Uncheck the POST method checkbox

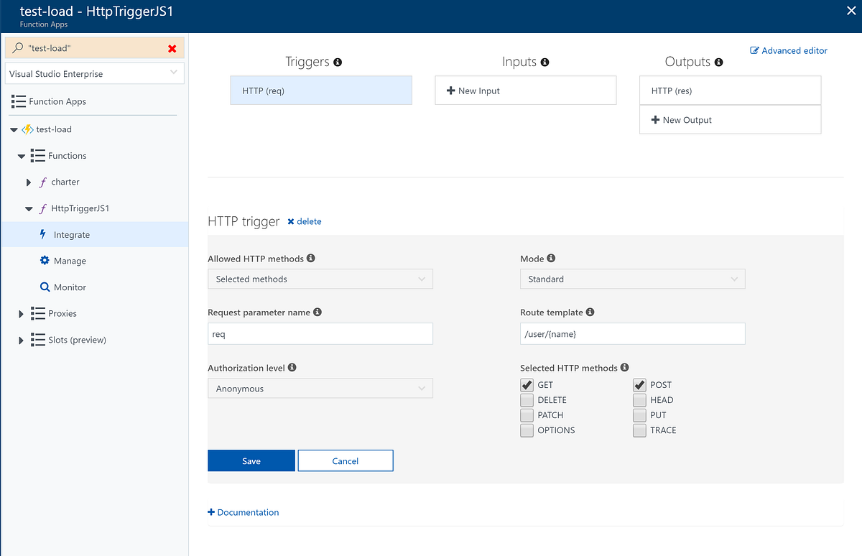point(639,385)
